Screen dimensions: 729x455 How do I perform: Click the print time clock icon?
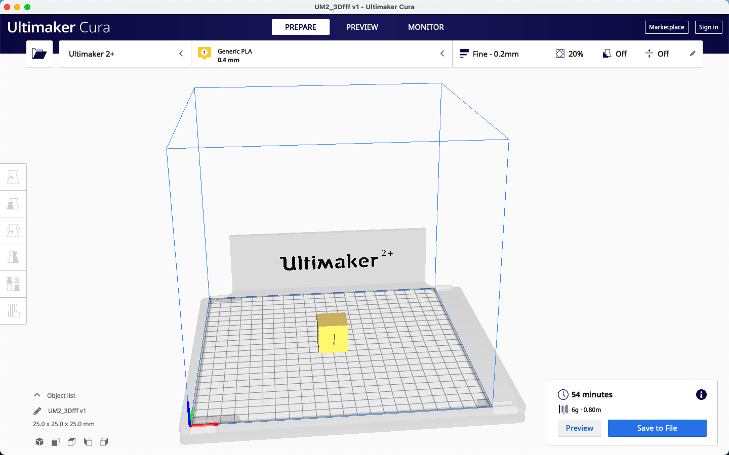pos(563,395)
